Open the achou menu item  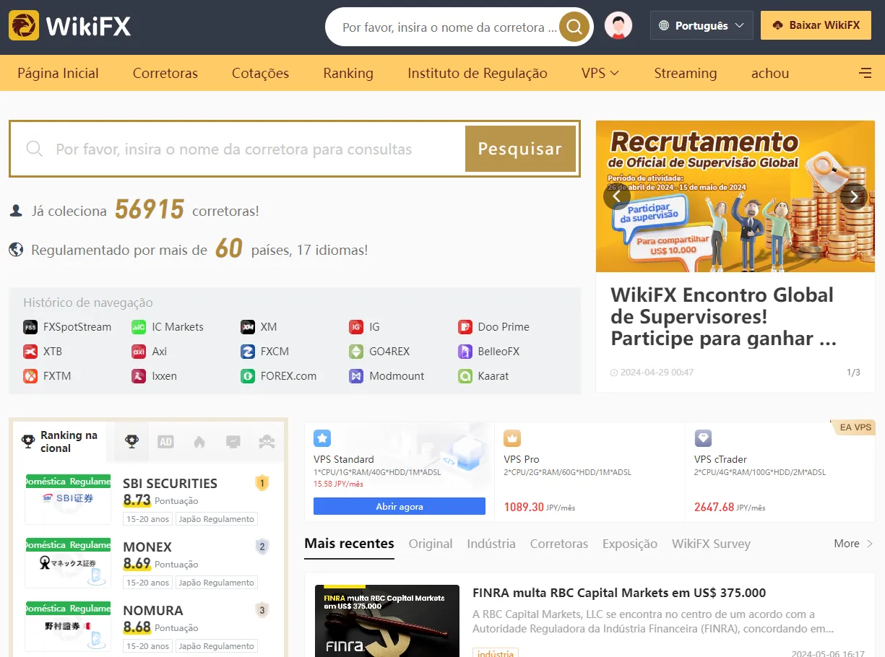point(770,73)
